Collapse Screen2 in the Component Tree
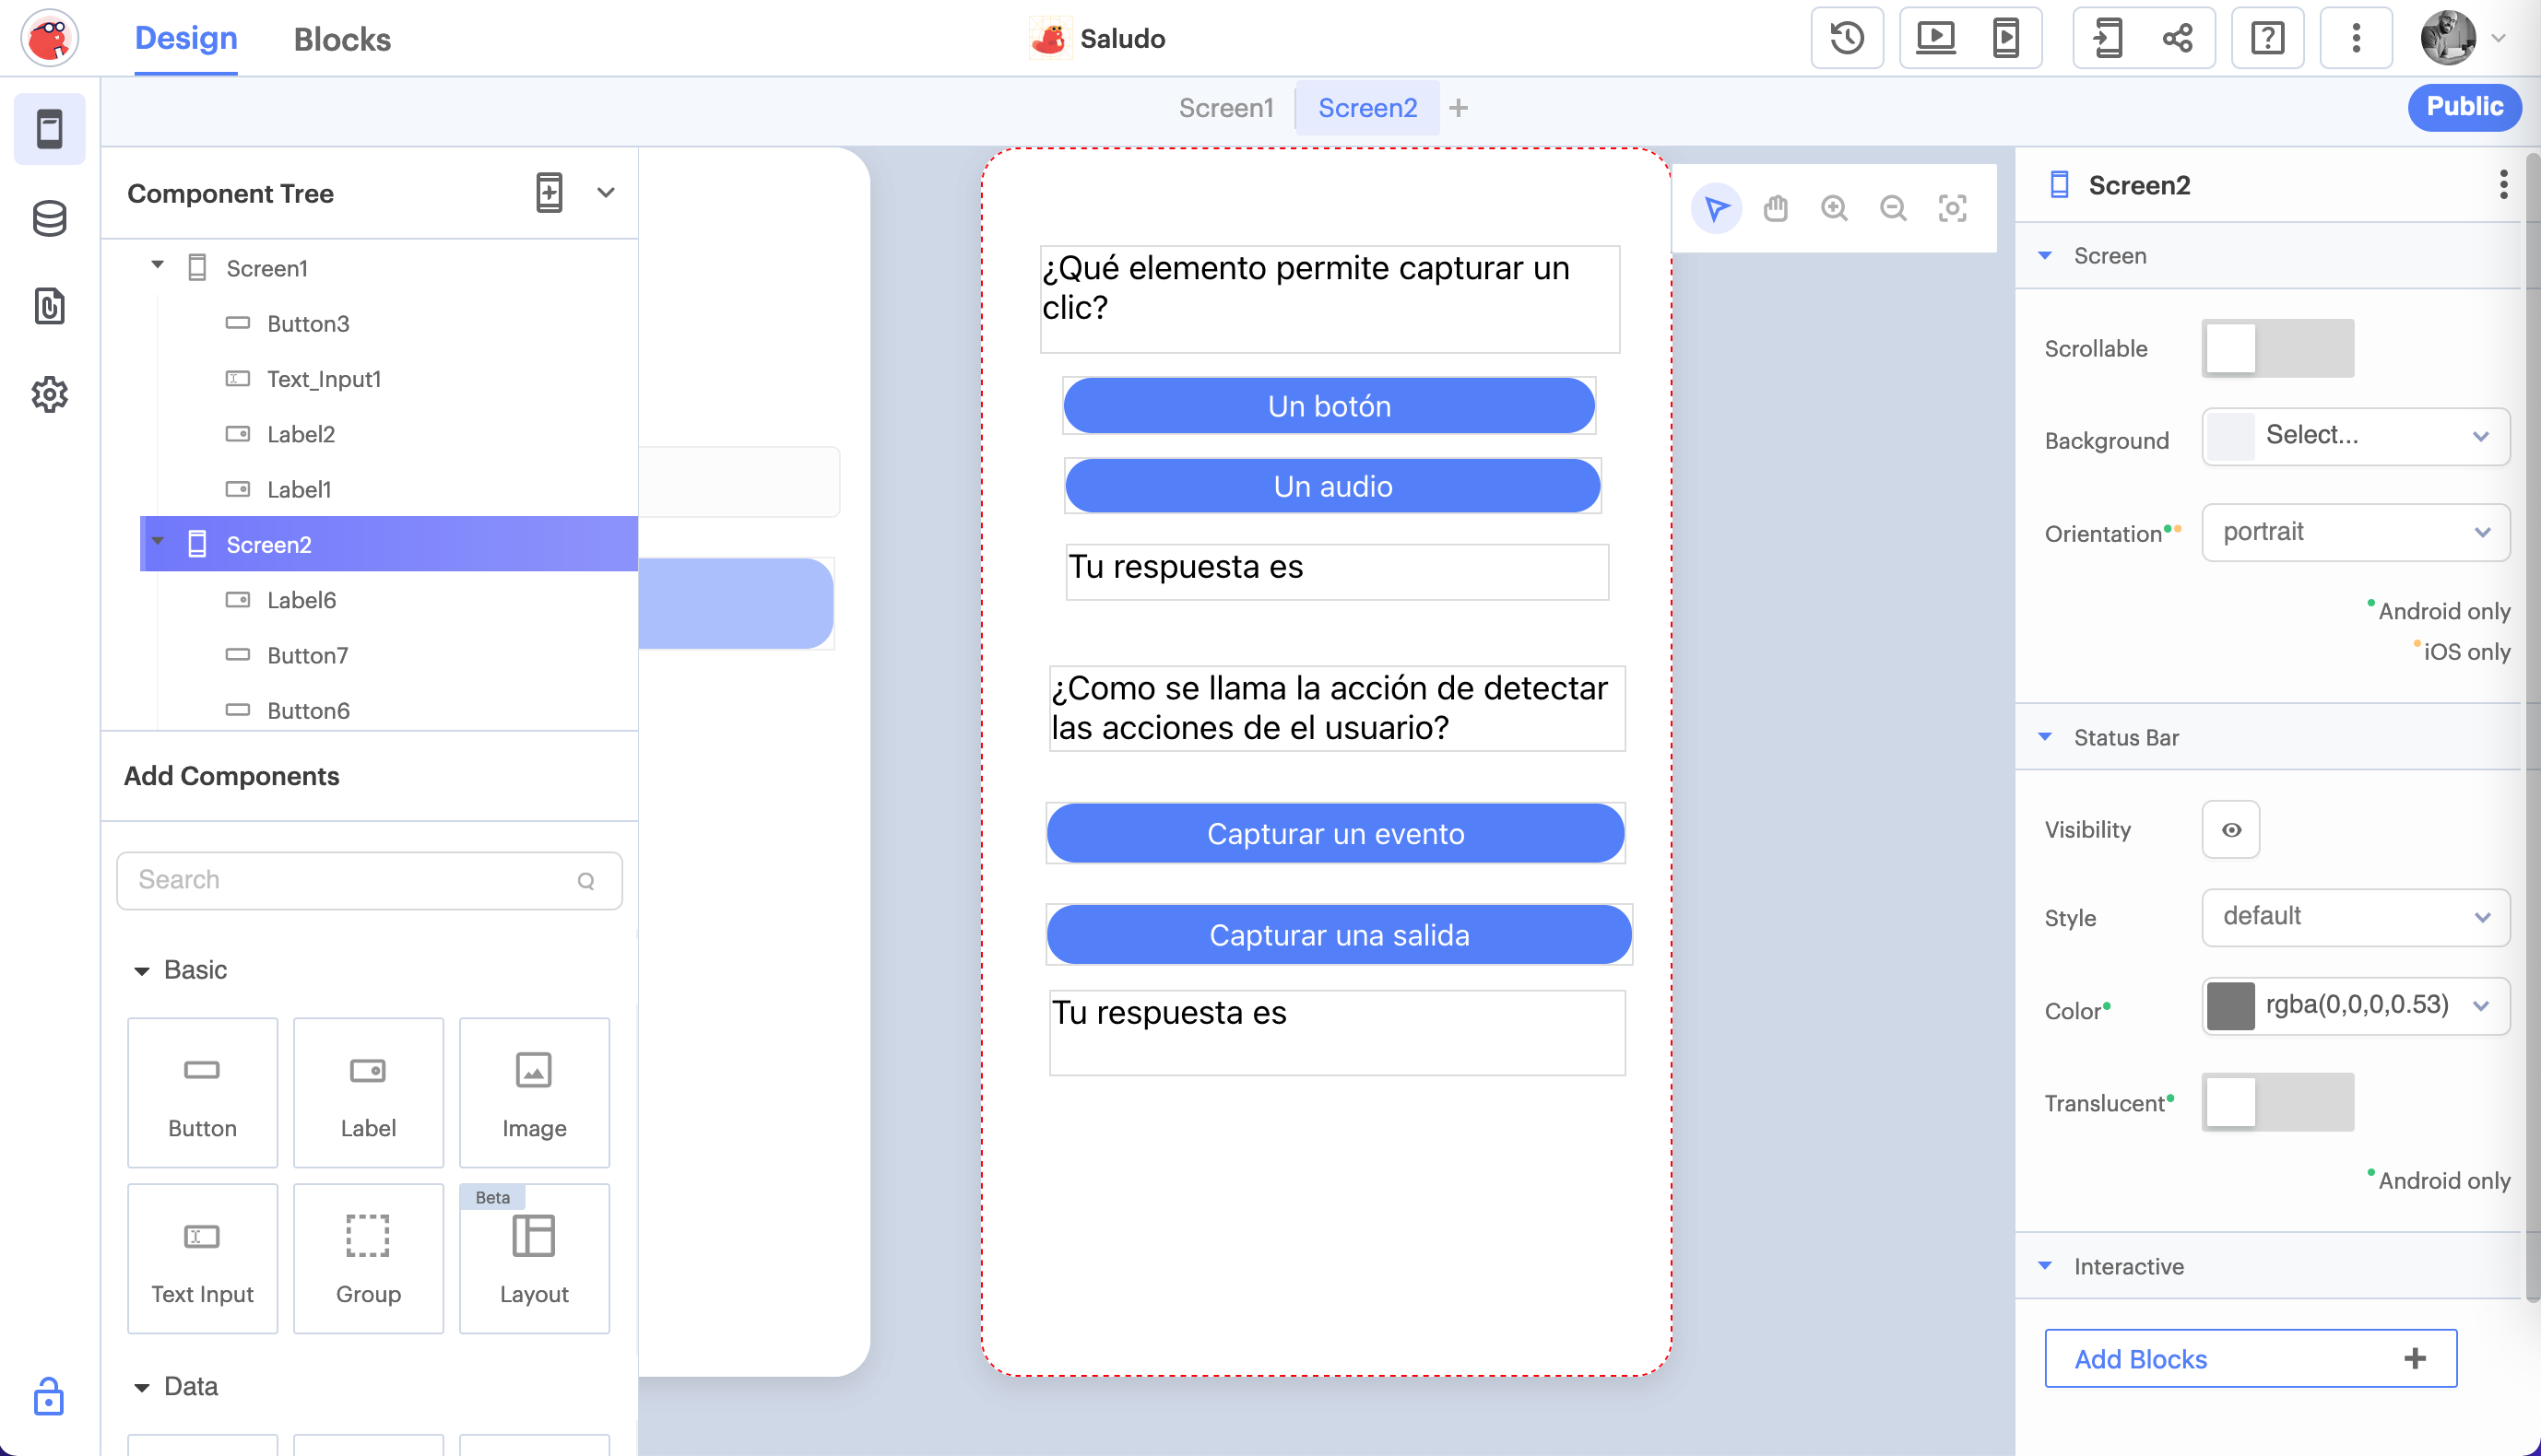This screenshot has width=2541, height=1456. [x=157, y=543]
